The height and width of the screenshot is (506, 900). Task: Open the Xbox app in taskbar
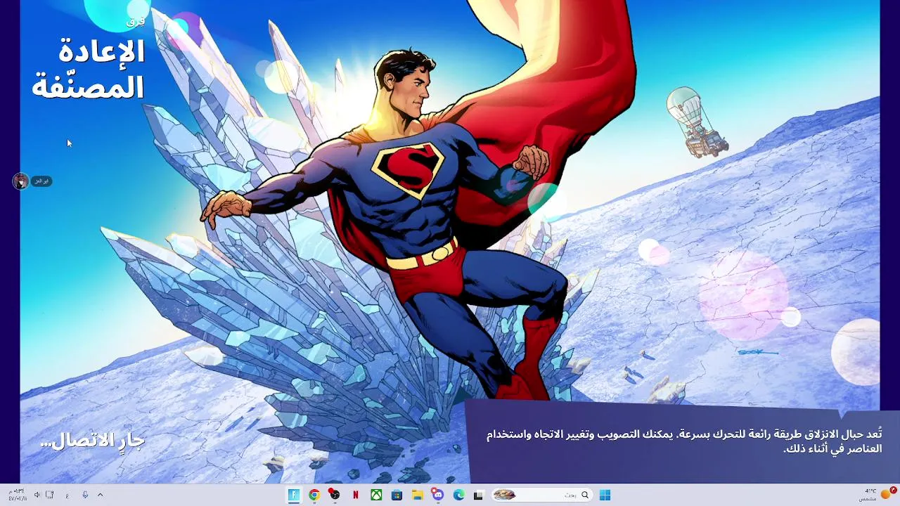tap(376, 495)
